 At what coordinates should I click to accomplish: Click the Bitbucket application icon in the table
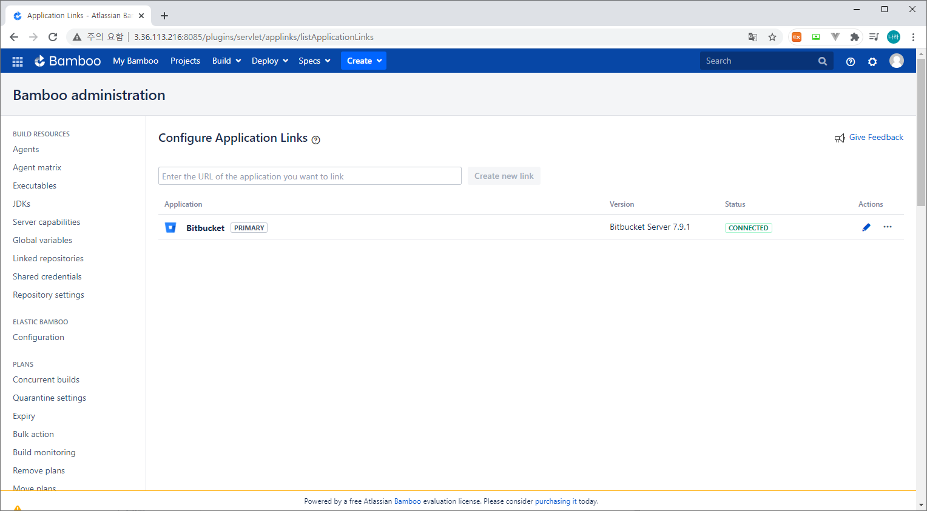[x=170, y=227]
